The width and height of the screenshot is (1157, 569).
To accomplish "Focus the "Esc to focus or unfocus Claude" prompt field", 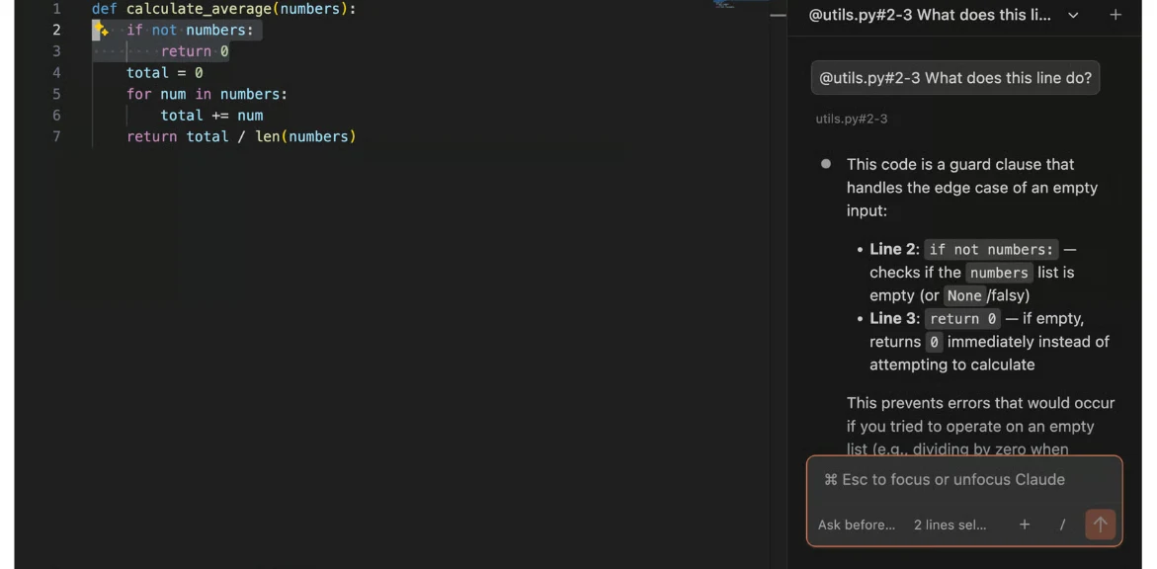I will coord(963,480).
